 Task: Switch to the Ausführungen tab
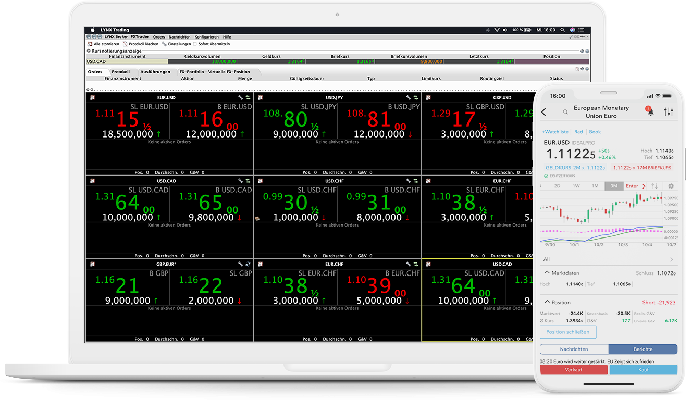point(156,71)
